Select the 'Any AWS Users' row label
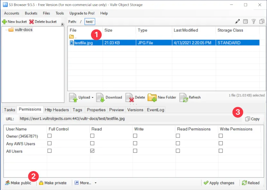This screenshot has width=267, height=190. point(21,144)
